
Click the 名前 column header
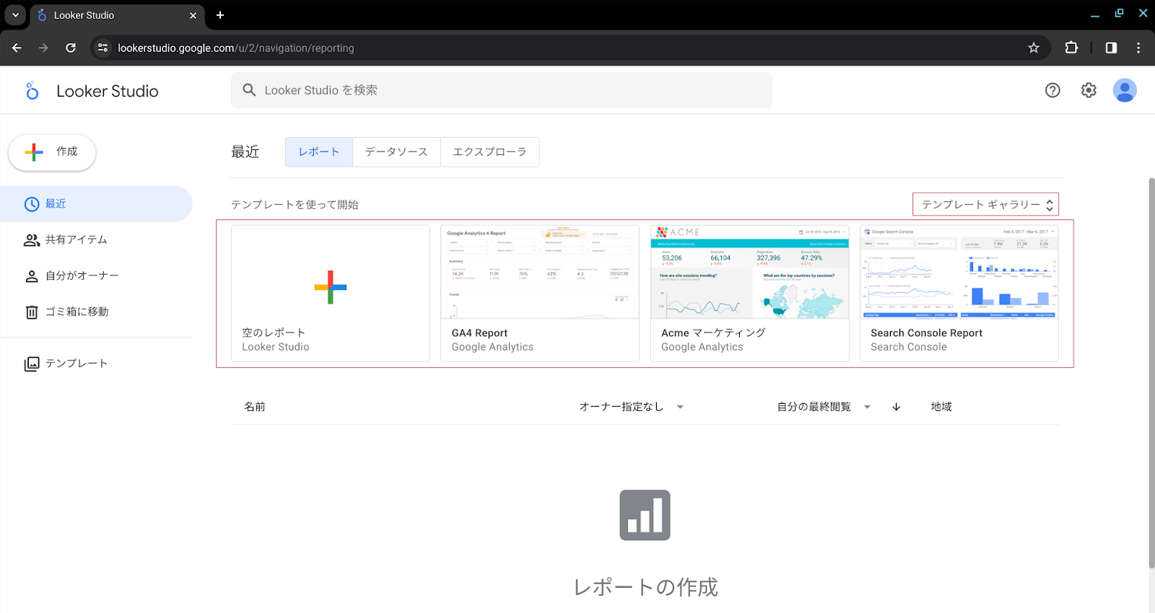click(255, 407)
